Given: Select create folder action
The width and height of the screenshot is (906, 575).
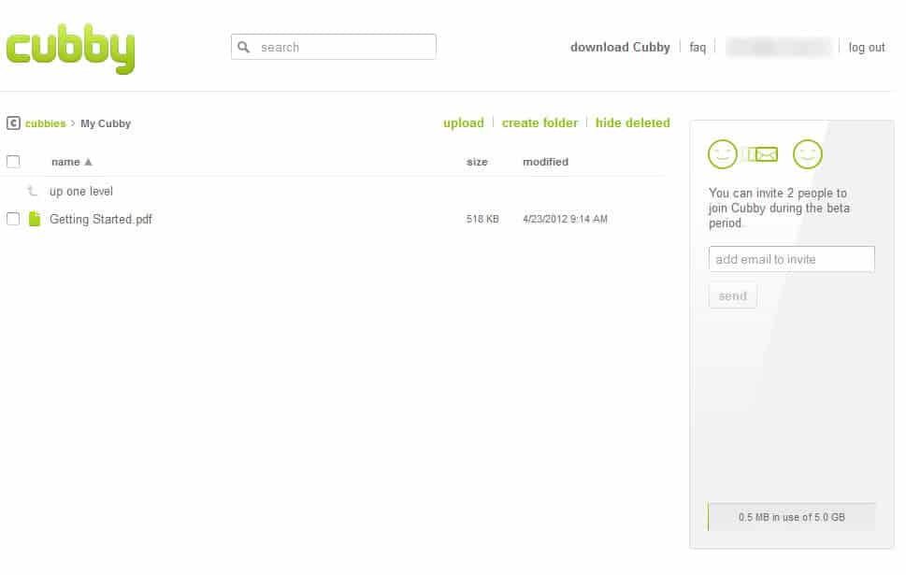Looking at the screenshot, I should pyautogui.click(x=539, y=122).
